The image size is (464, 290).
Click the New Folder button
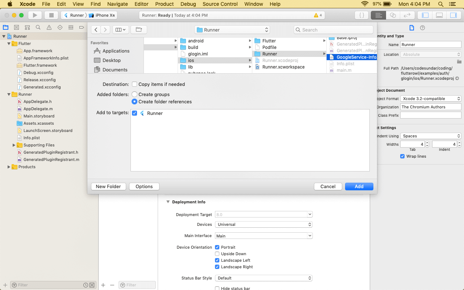[x=108, y=186]
